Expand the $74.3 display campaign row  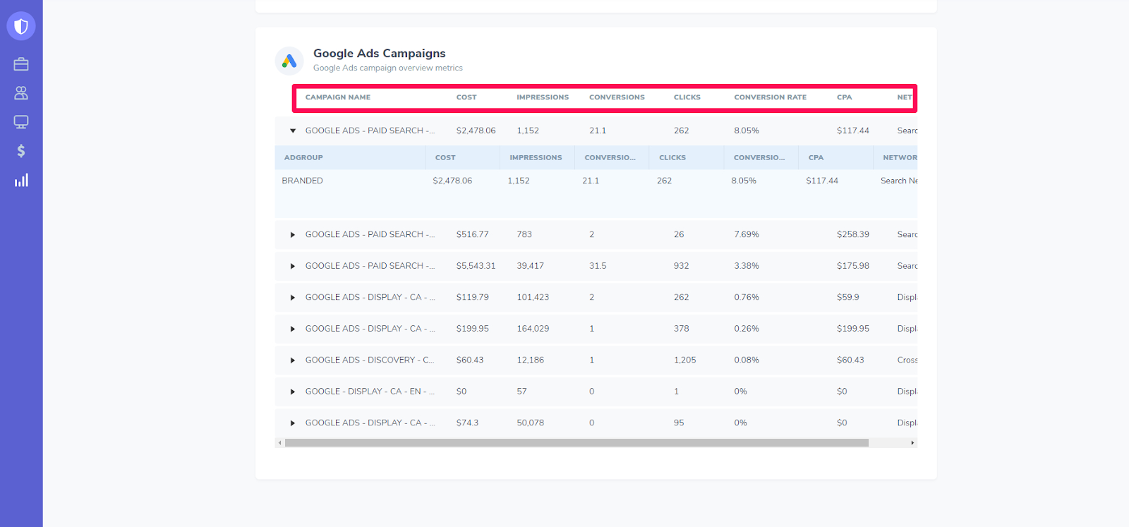click(x=293, y=423)
